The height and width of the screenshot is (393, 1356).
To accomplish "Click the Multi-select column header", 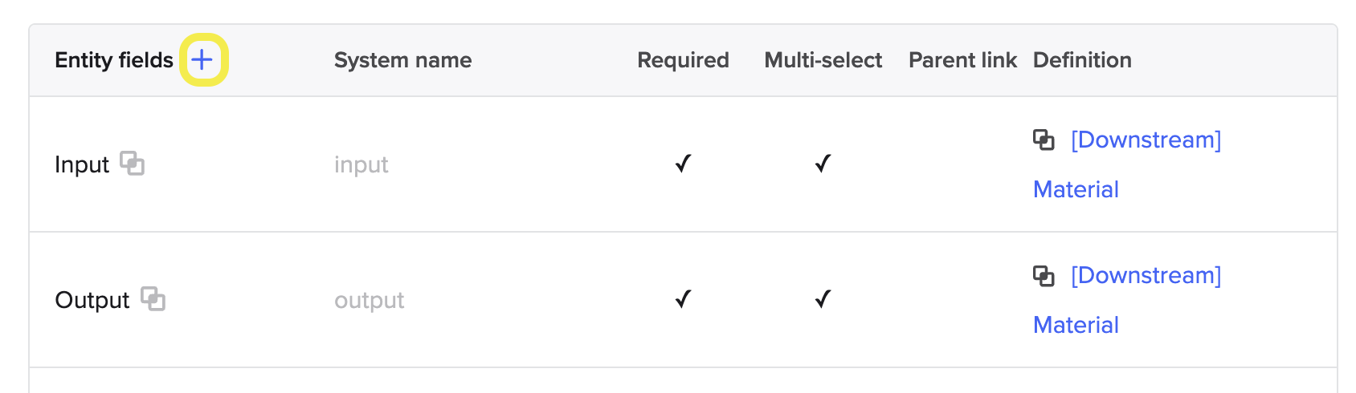I will pyautogui.click(x=823, y=60).
